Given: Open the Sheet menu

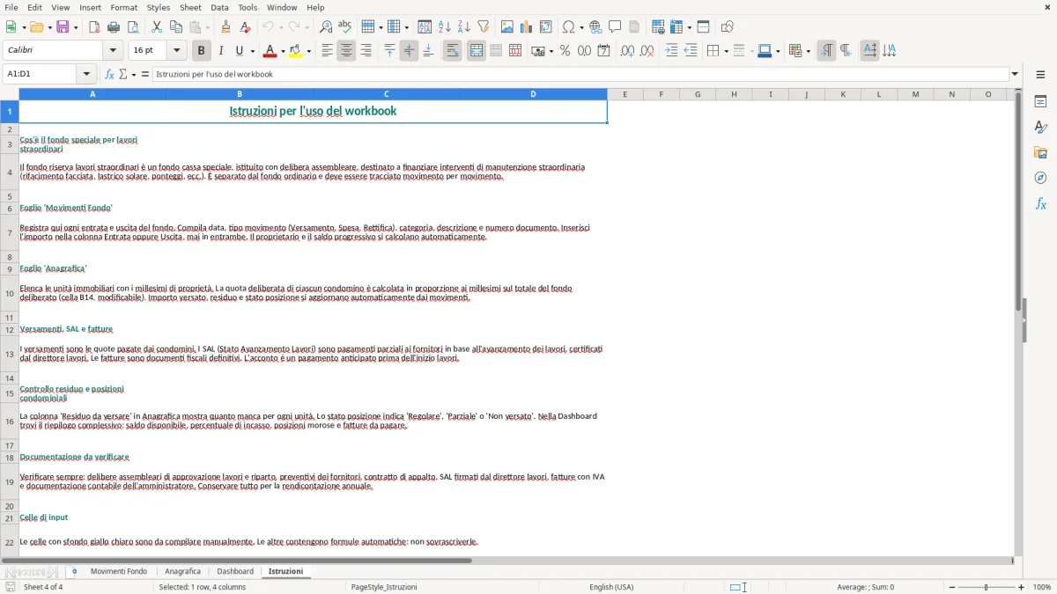Looking at the screenshot, I should [x=190, y=7].
